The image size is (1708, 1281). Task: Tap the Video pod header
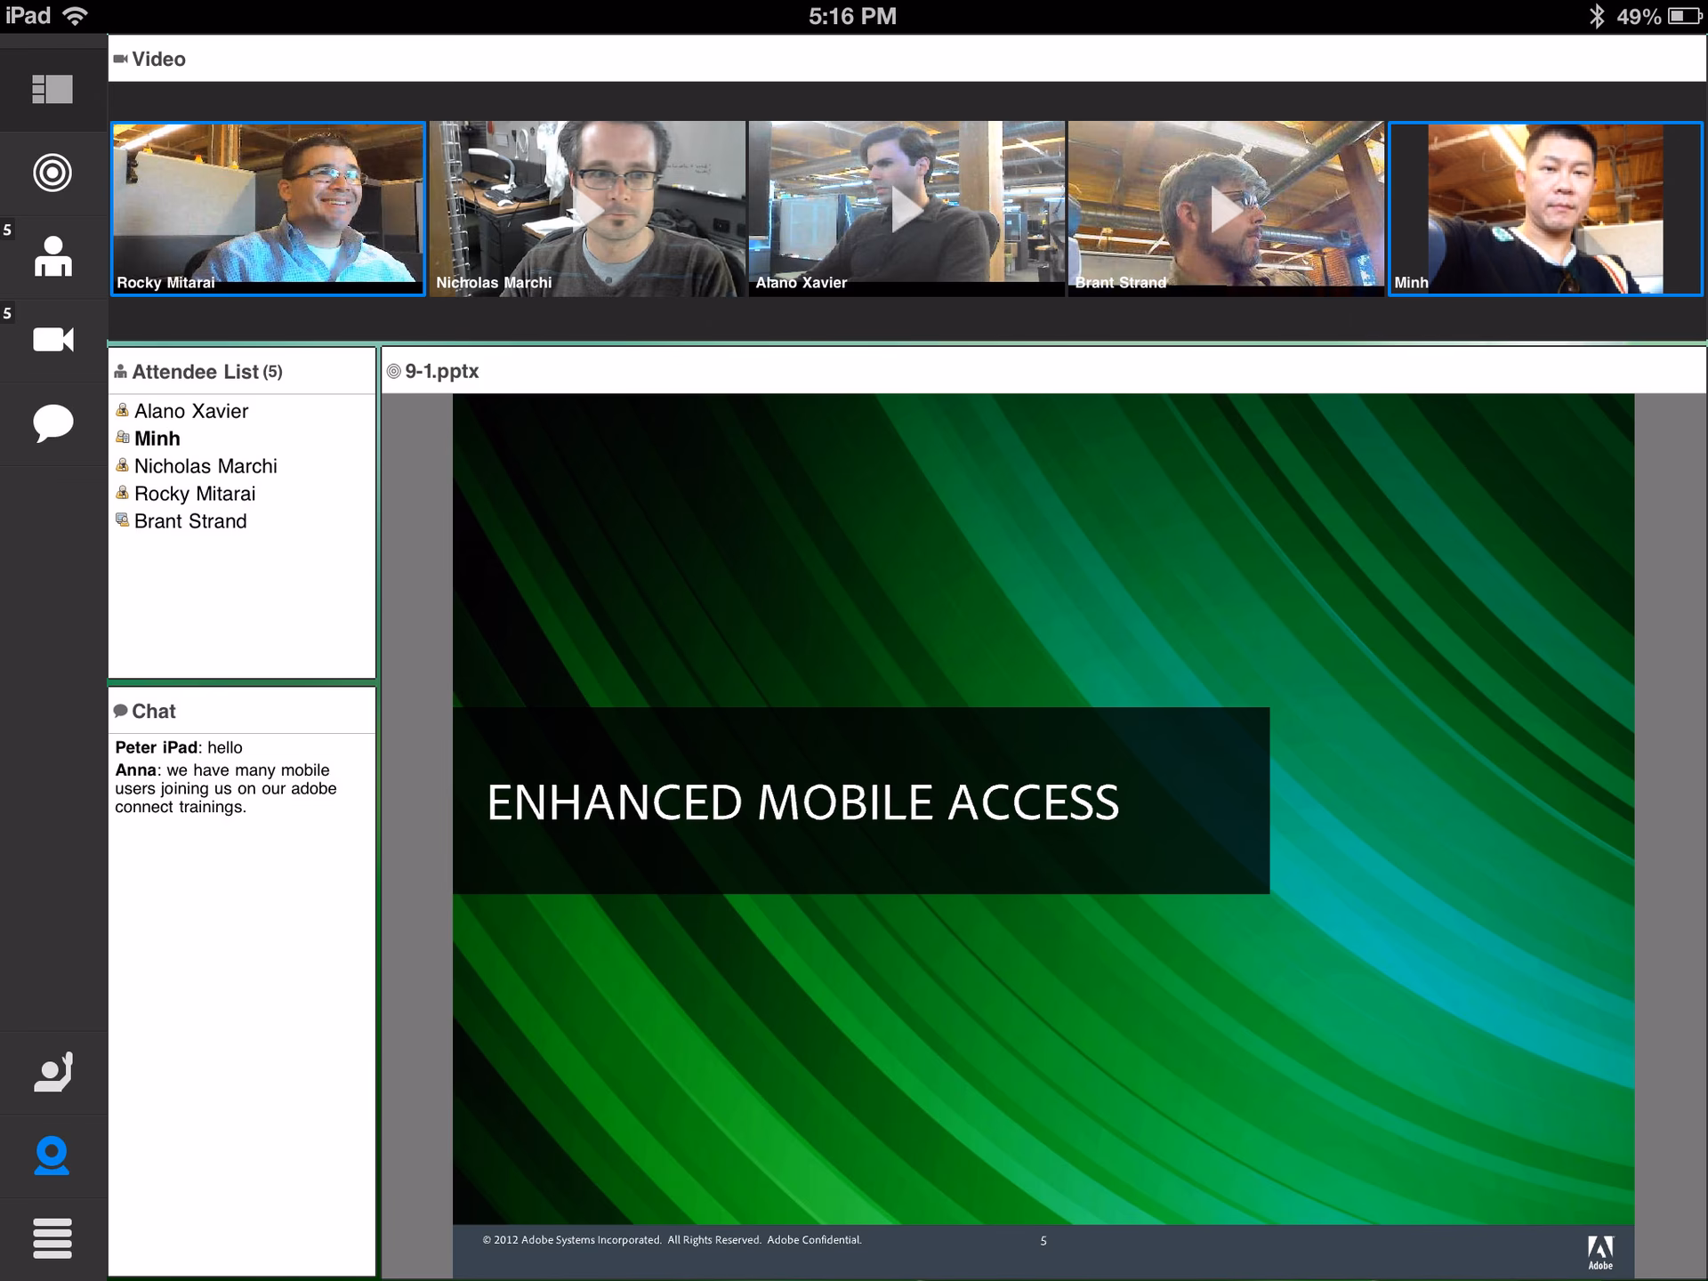coord(158,59)
